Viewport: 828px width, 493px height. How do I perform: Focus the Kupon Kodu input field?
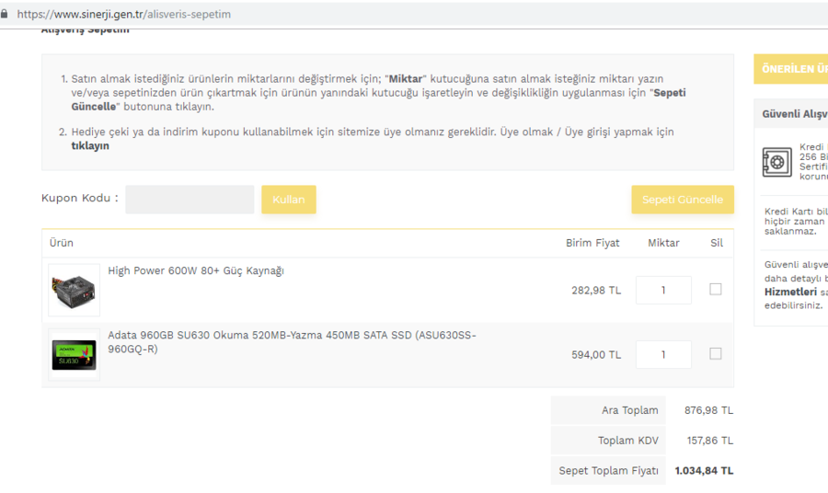(190, 200)
